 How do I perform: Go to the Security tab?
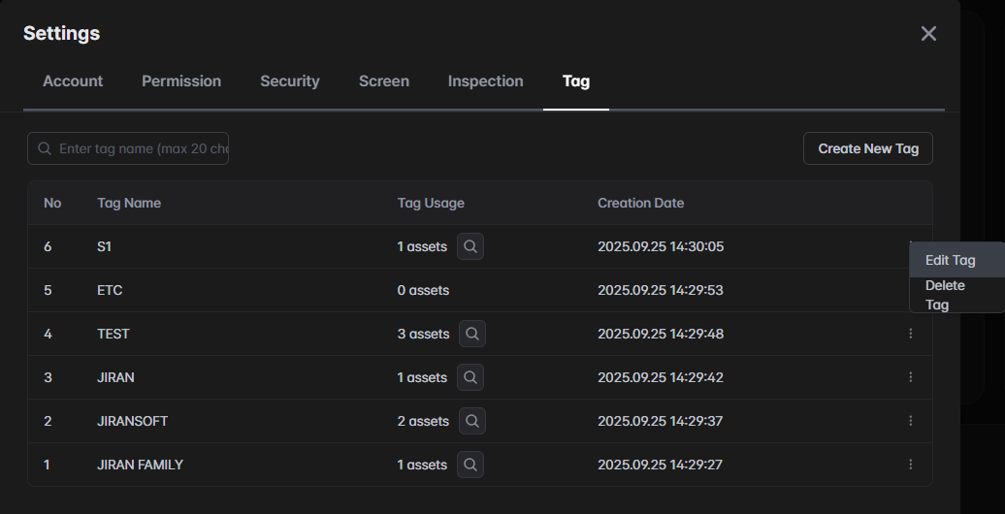click(289, 81)
